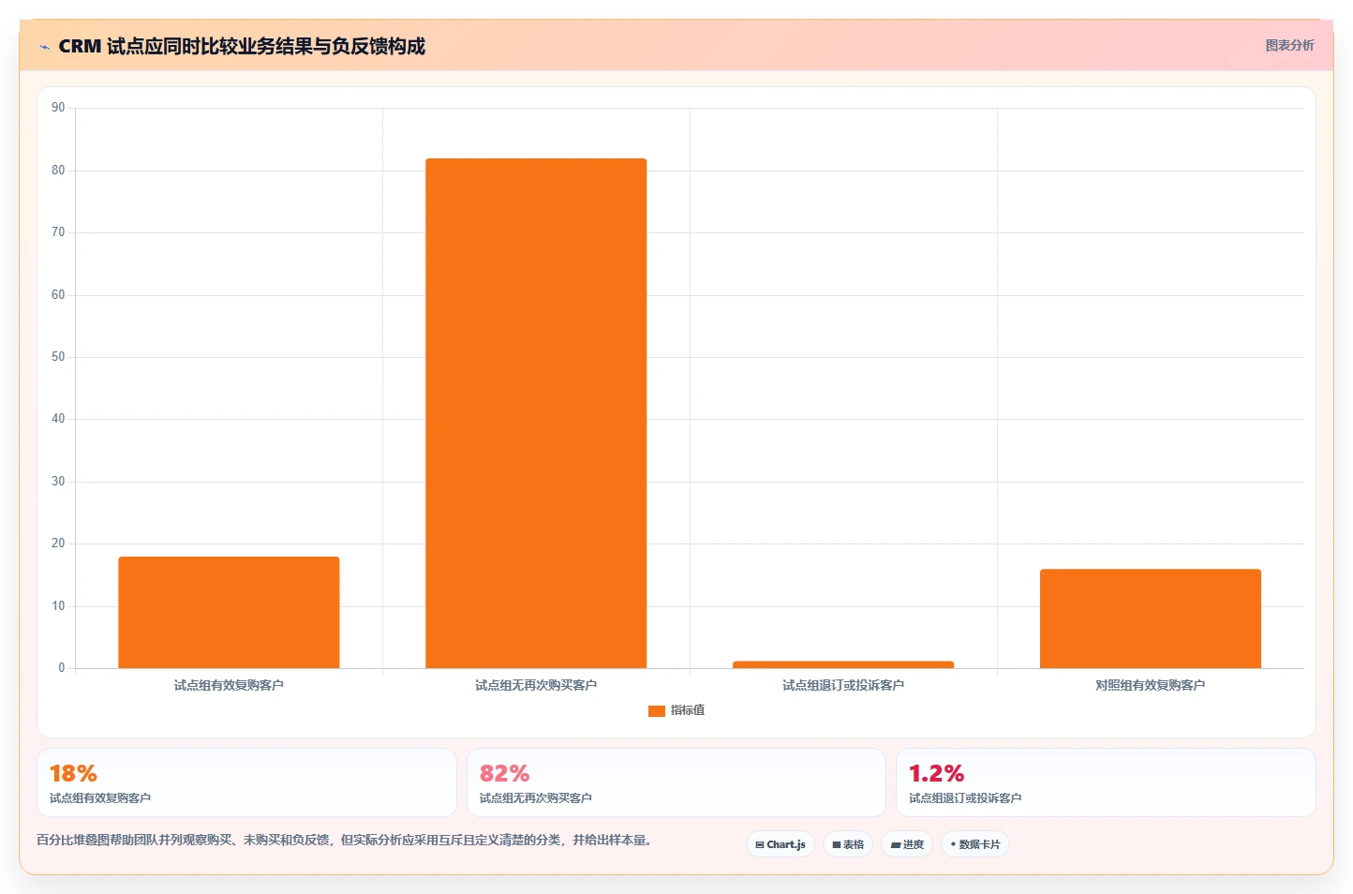The image size is (1353, 894).
Task: Click x-axis label 试点组无再次购买客户
Action: pos(536,685)
